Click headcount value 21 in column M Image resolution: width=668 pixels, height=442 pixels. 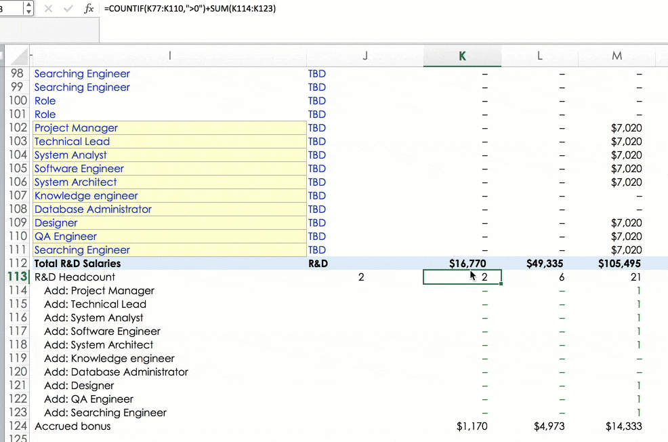pos(635,277)
